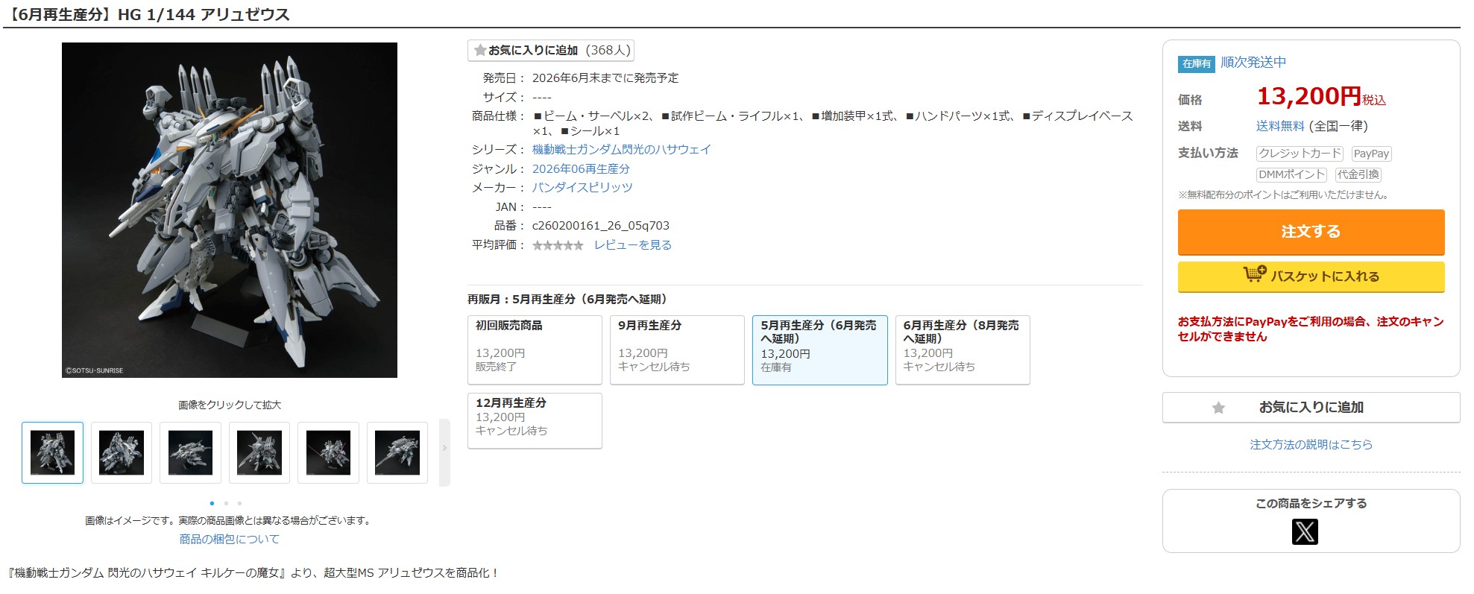Open maker link バンダイスピリッツ
Viewport: 1474px width, 594px height.
pyautogui.click(x=582, y=187)
